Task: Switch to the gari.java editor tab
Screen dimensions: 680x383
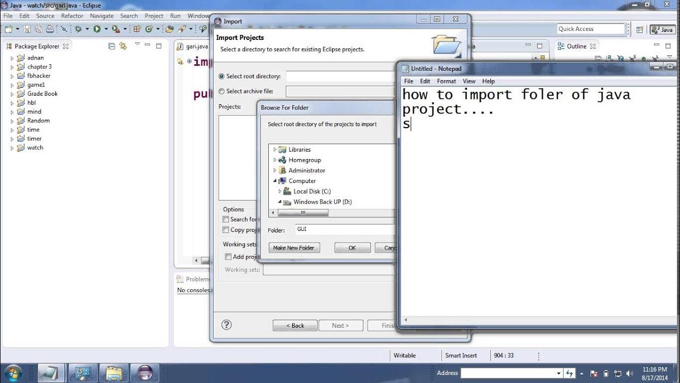Action: 193,46
